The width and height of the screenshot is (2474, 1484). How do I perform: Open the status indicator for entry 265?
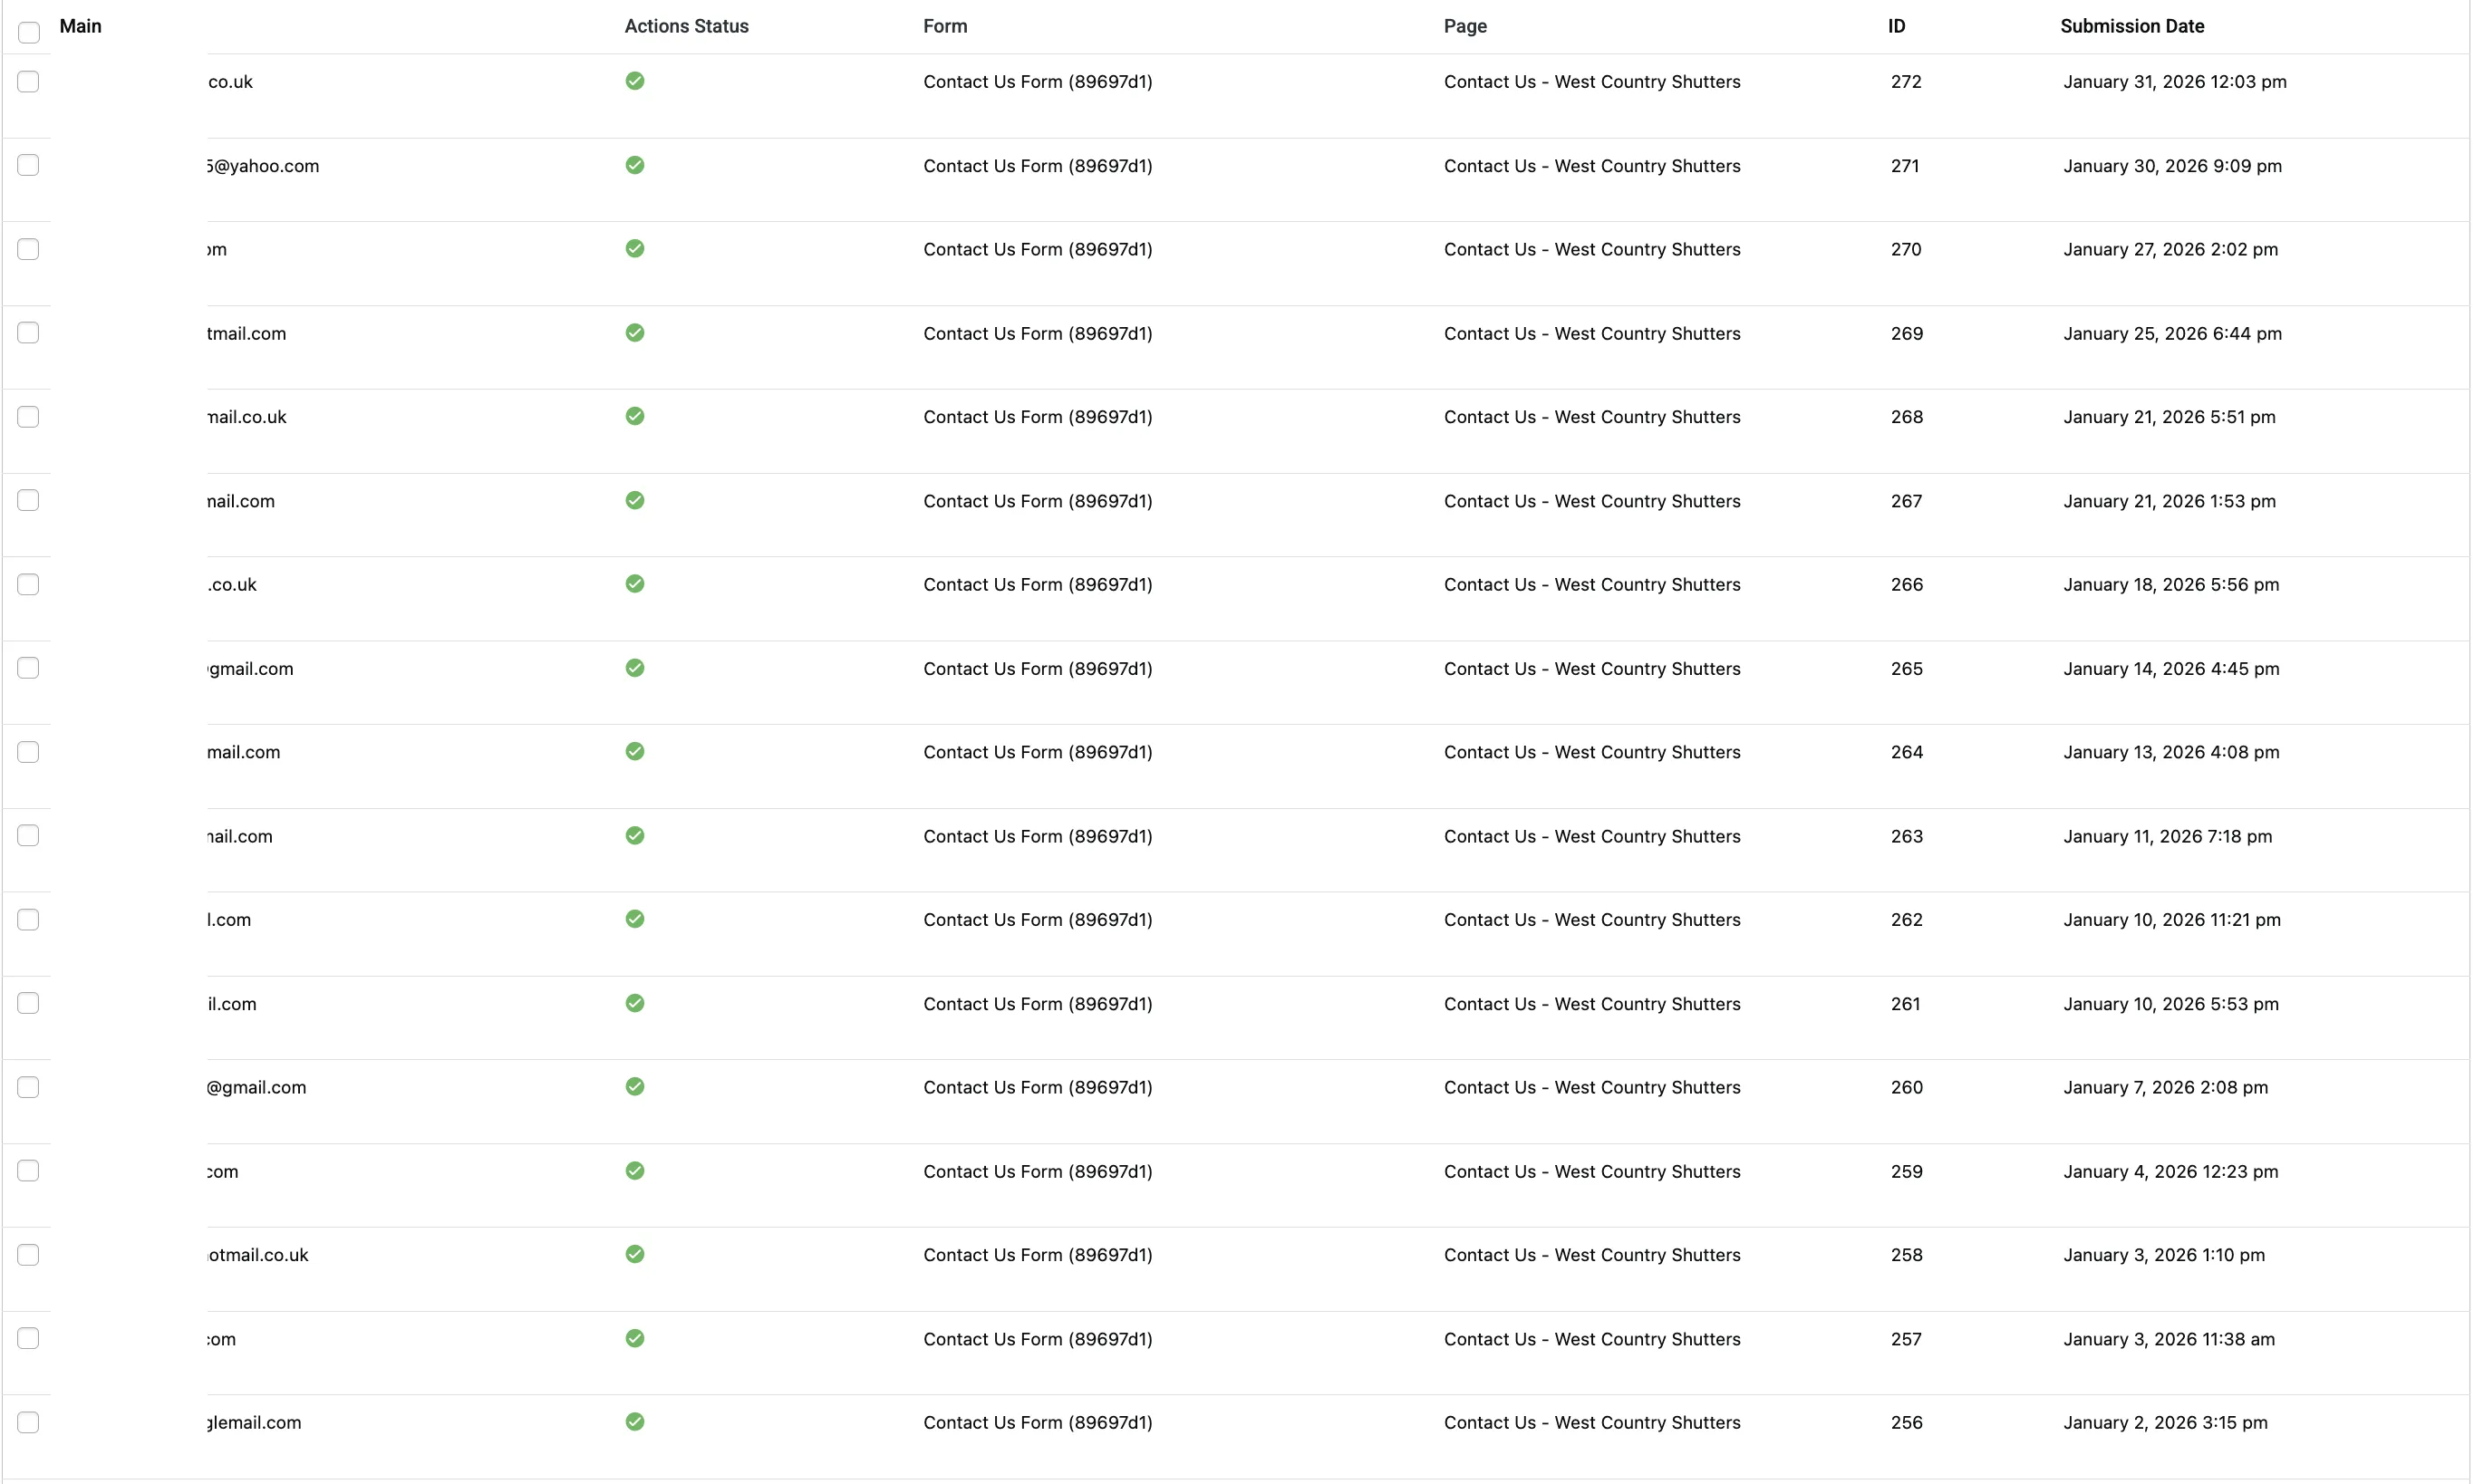(x=636, y=668)
